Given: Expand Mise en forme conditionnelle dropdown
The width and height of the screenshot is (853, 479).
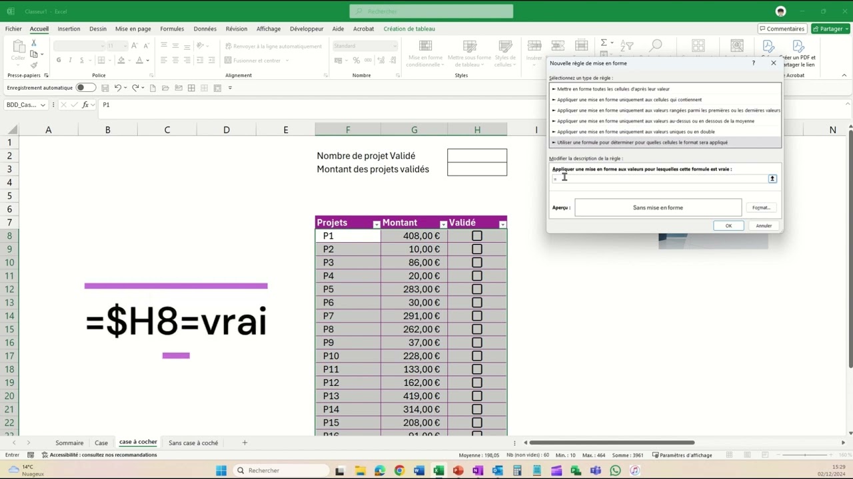Looking at the screenshot, I should [443, 65].
